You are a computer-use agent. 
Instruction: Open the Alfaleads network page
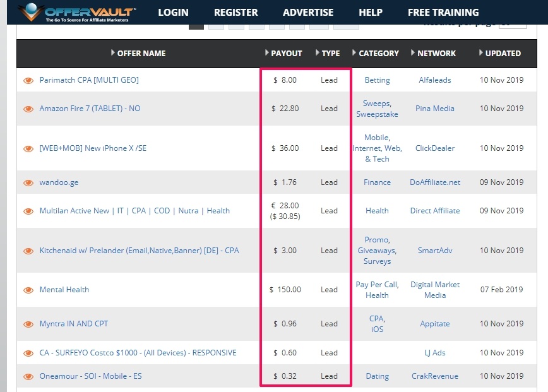coord(435,80)
